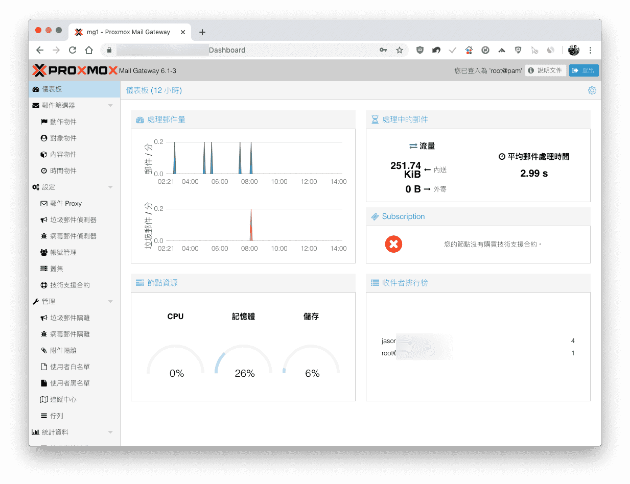Viewport: 630px width, 484px height.
Task: Open 叢集 cluster settings
Action: coord(75,269)
